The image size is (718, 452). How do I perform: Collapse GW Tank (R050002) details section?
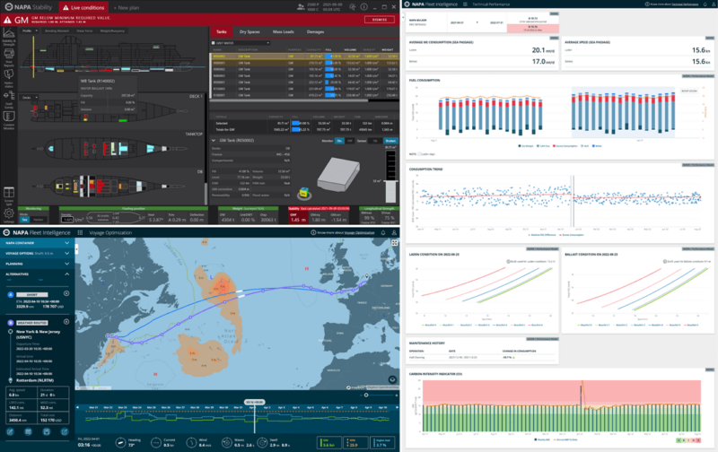point(214,141)
